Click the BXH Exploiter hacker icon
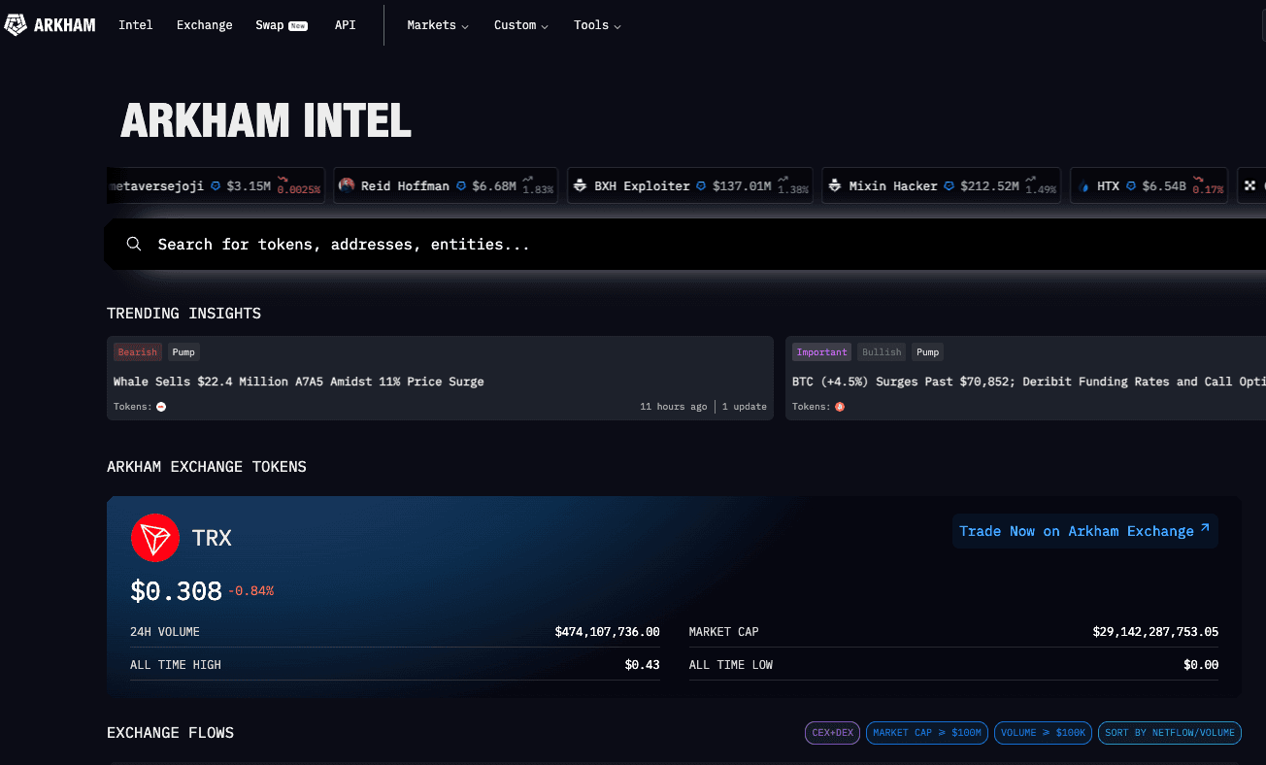The width and height of the screenshot is (1266, 765). coord(581,185)
